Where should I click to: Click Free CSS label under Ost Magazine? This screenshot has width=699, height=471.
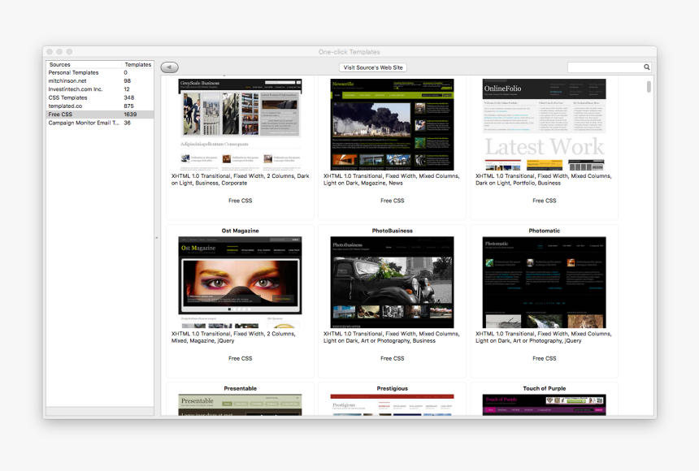240,358
